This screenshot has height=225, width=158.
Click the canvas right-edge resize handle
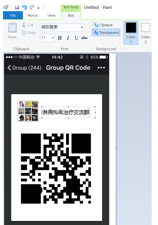pyautogui.click(x=116, y=147)
